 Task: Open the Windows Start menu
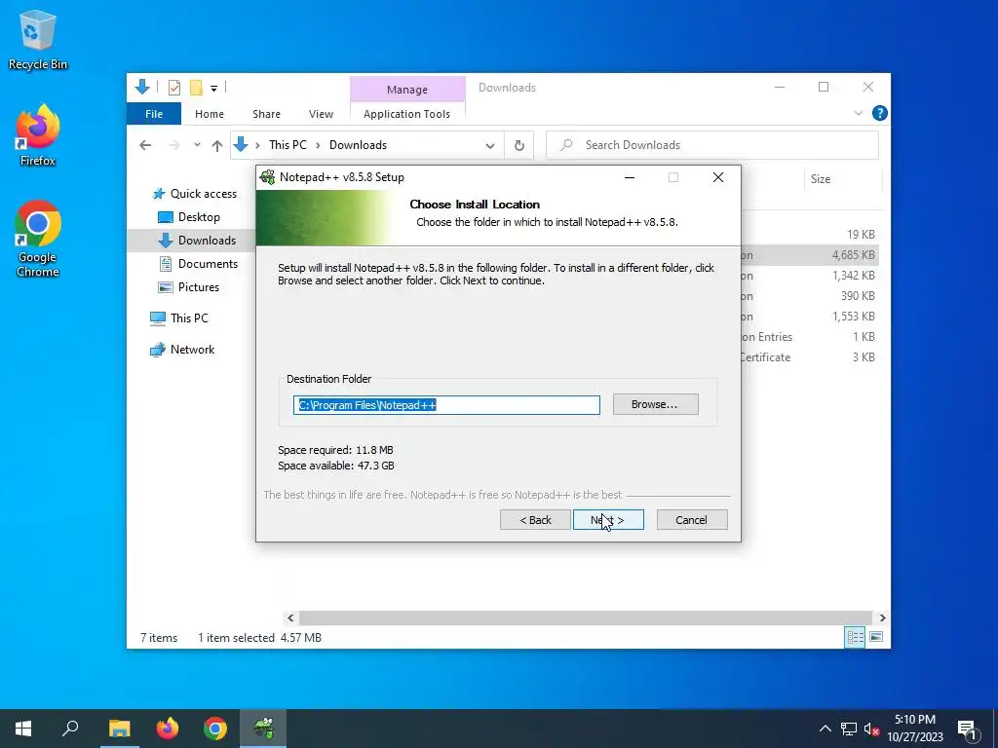[x=23, y=729]
